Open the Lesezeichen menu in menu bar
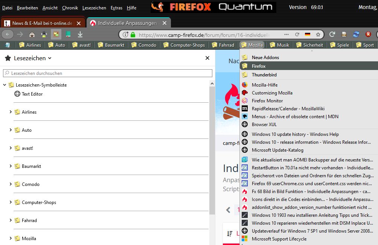 pos(94,8)
